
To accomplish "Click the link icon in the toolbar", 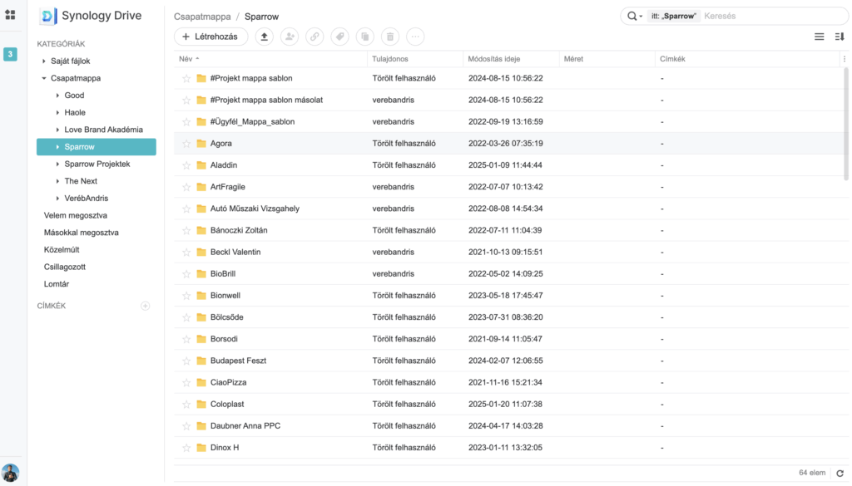I will point(315,37).
